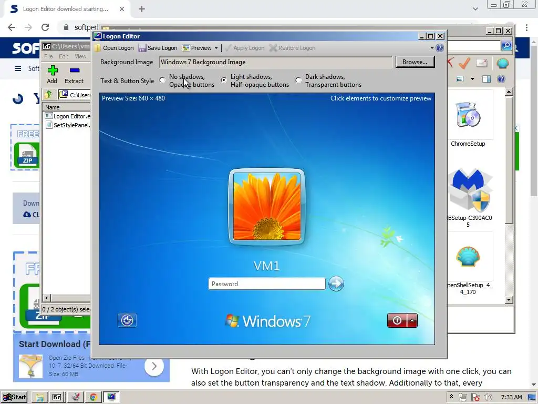The height and width of the screenshot is (404, 538).
Task: Click explorer scrollbar down arrow
Action: 509,299
